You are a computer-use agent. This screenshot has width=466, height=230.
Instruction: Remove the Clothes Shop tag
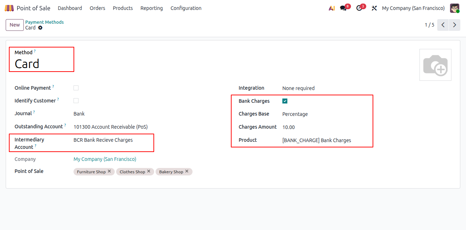point(149,171)
